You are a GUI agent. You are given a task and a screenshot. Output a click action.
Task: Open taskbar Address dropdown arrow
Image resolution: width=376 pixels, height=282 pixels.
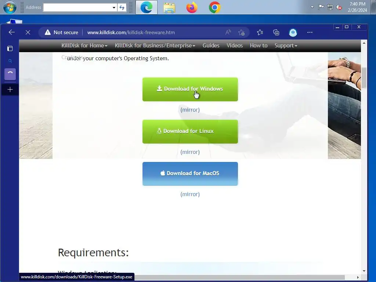pos(114,7)
